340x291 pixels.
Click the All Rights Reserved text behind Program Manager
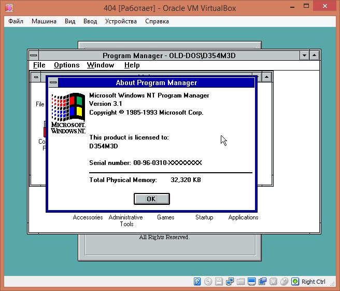coord(165,237)
